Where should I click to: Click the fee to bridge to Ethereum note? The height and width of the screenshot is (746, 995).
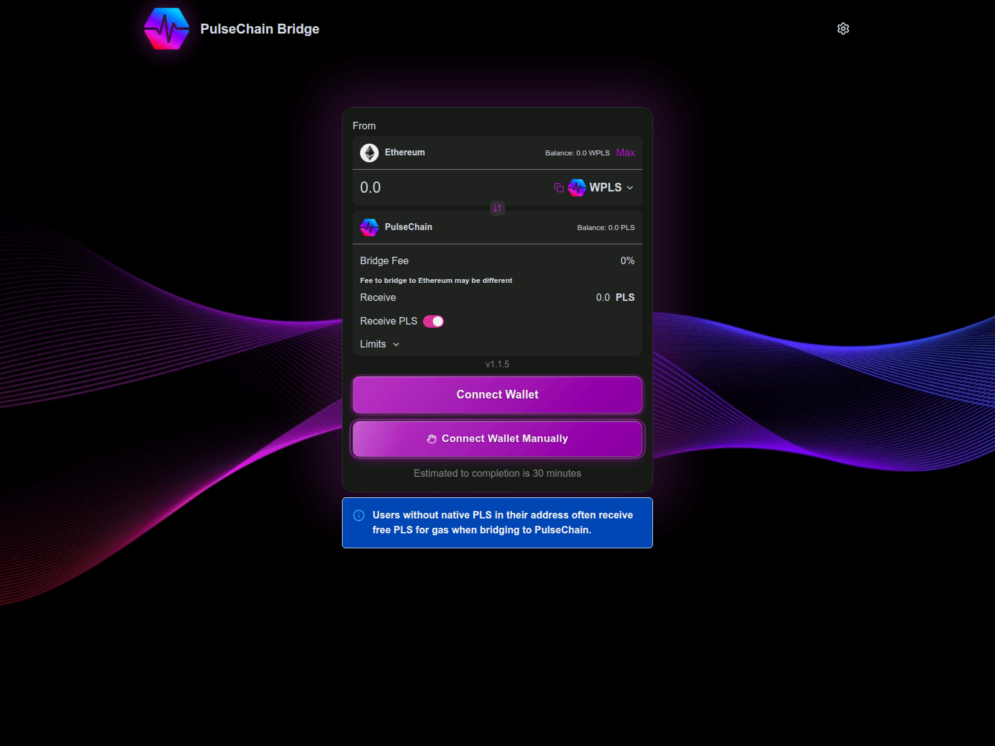point(436,280)
